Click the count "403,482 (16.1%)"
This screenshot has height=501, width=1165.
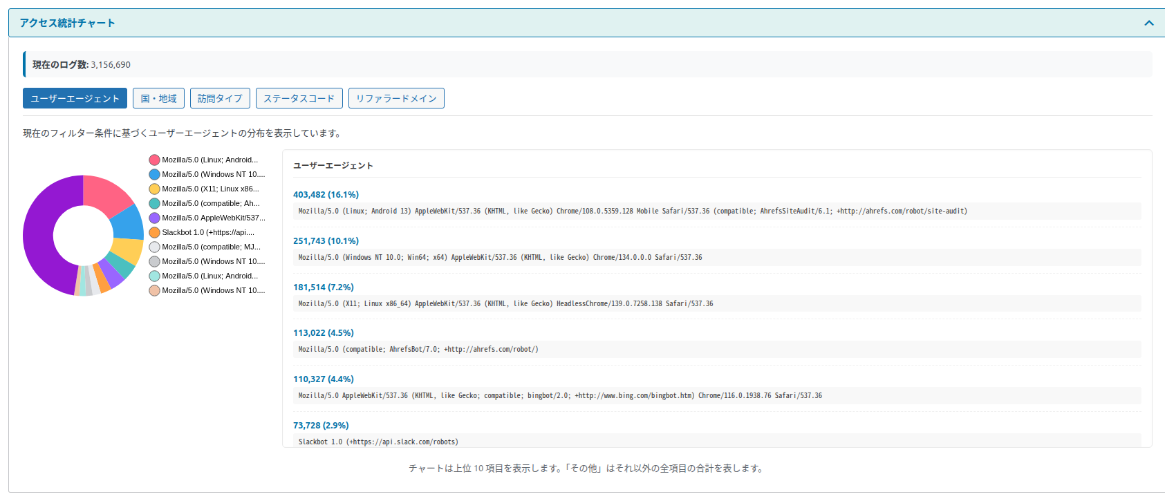pos(326,195)
